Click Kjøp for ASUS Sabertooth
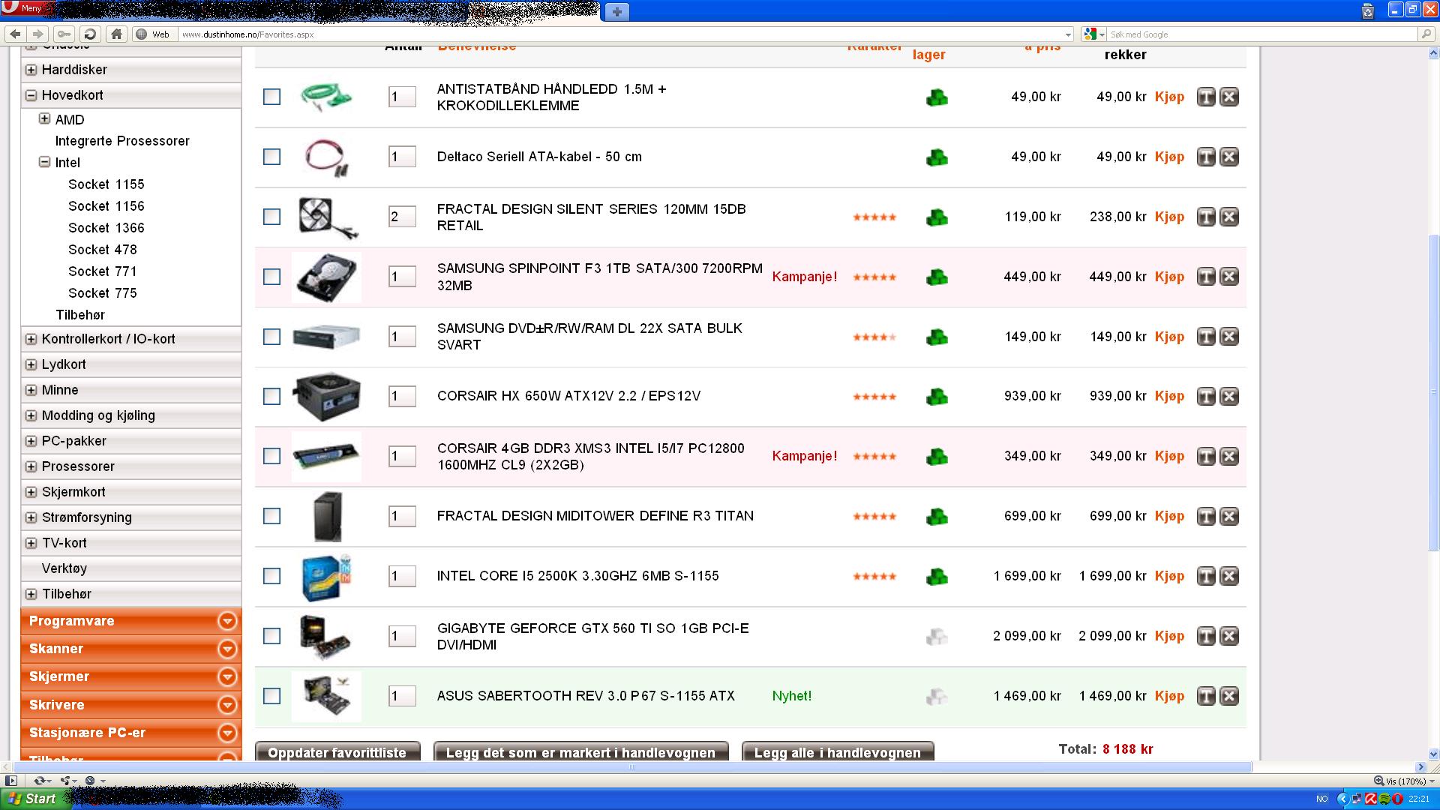This screenshot has width=1440, height=810. click(x=1169, y=696)
